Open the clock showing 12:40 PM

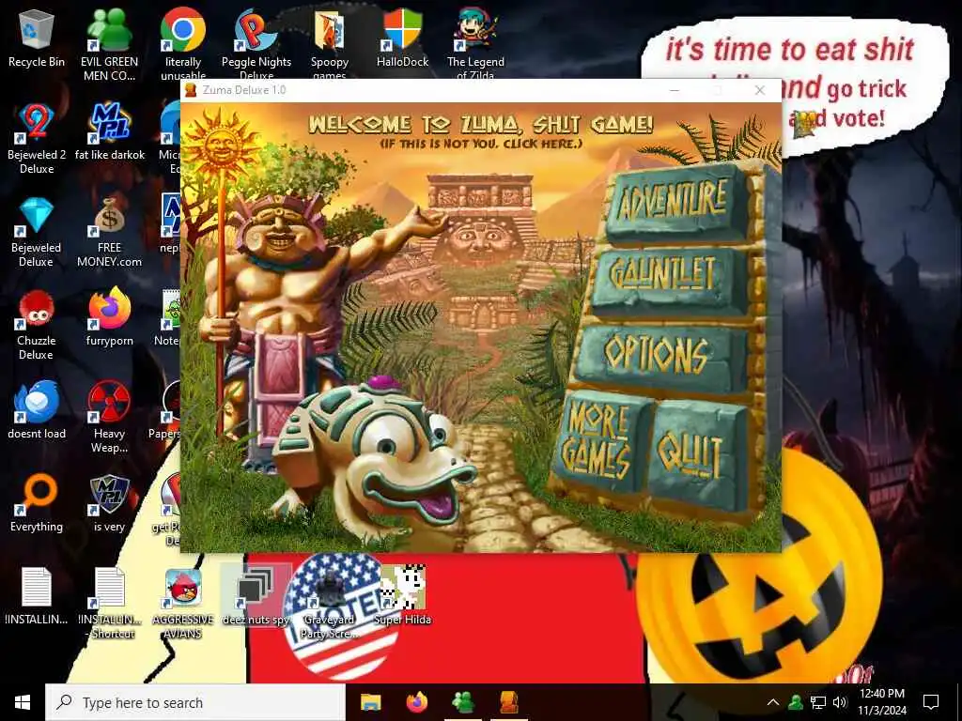point(881,702)
